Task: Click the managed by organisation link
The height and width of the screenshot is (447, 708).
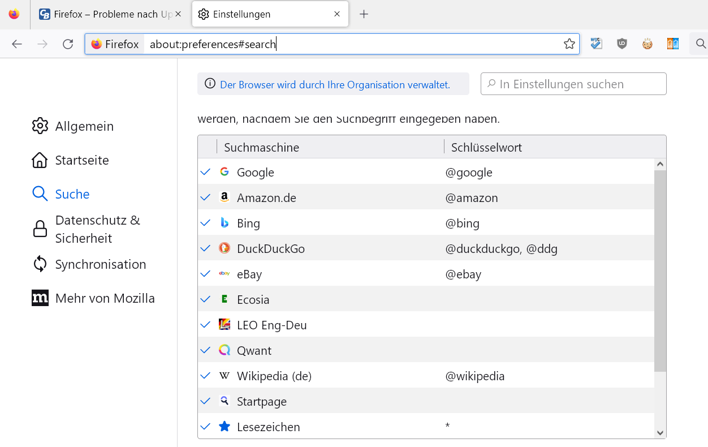Action: pyautogui.click(x=335, y=85)
